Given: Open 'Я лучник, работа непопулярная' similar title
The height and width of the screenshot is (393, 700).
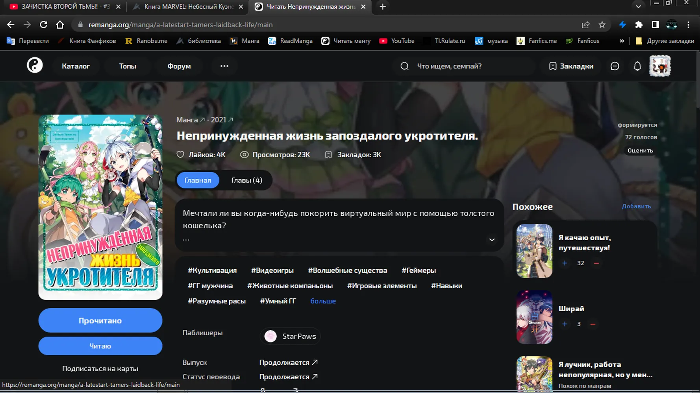Looking at the screenshot, I should [605, 369].
